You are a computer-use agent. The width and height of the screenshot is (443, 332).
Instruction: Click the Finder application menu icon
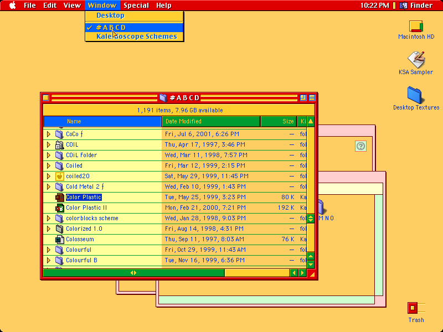pyautogui.click(x=403, y=5)
